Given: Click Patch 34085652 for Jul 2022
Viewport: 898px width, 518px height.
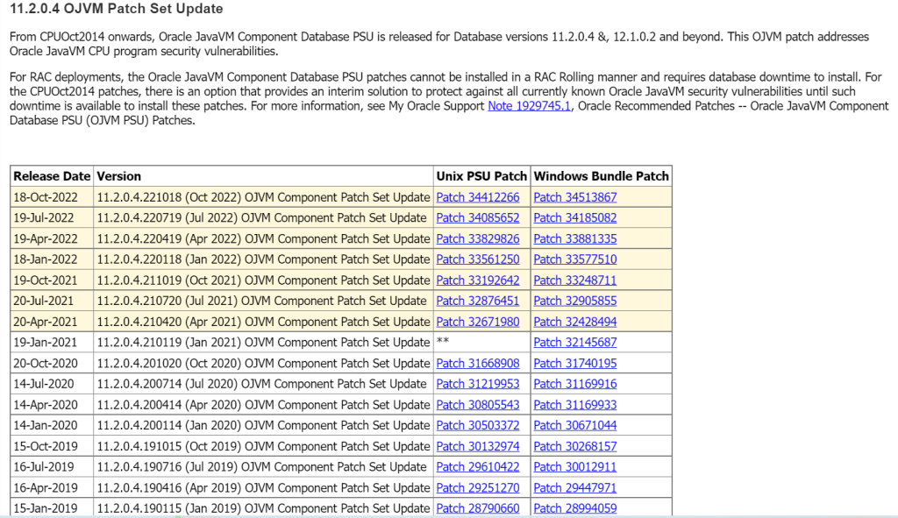Looking at the screenshot, I should pos(478,218).
